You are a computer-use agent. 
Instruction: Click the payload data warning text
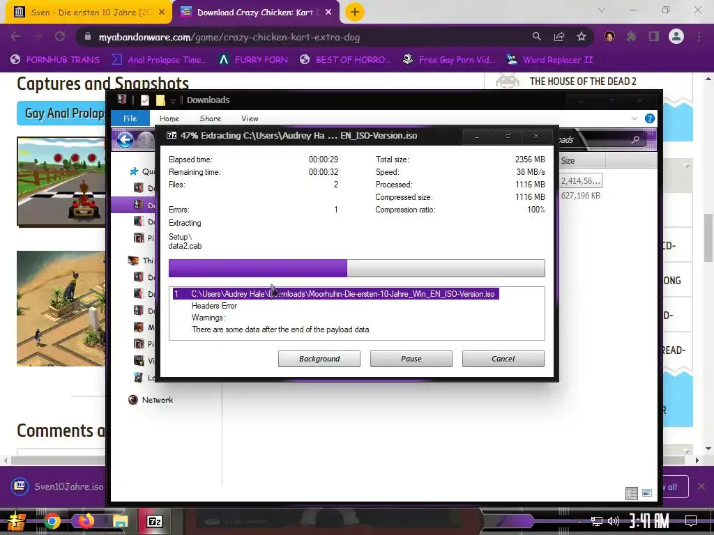click(280, 329)
